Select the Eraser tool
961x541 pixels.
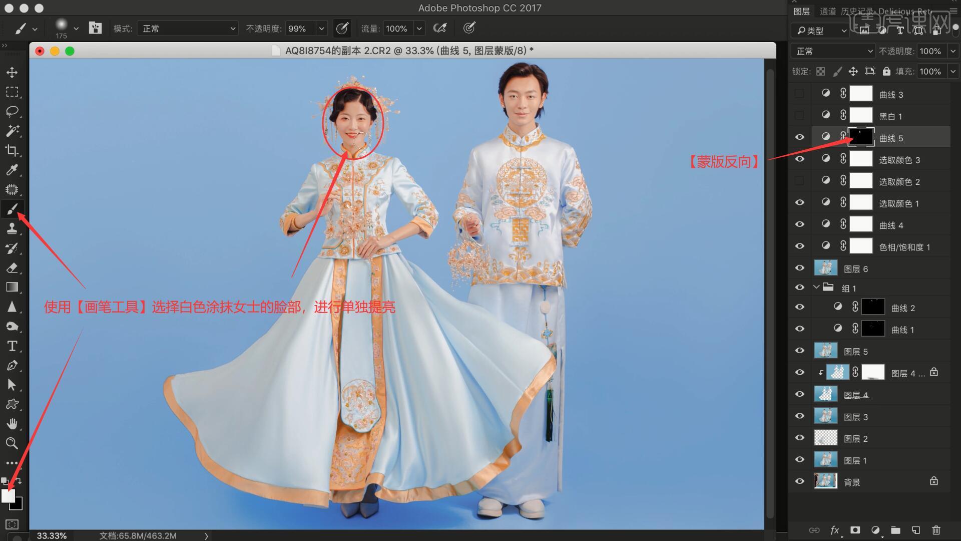12,268
